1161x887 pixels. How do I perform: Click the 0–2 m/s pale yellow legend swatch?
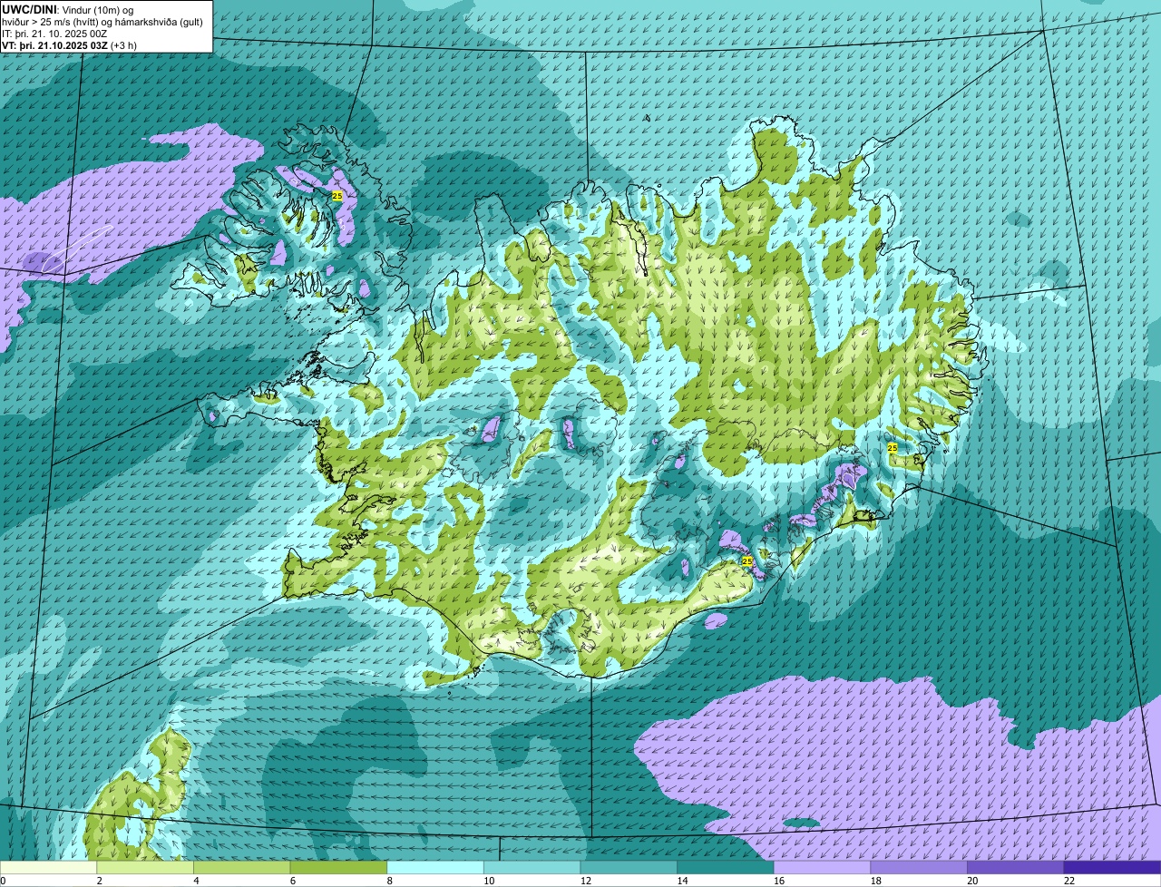(48, 867)
